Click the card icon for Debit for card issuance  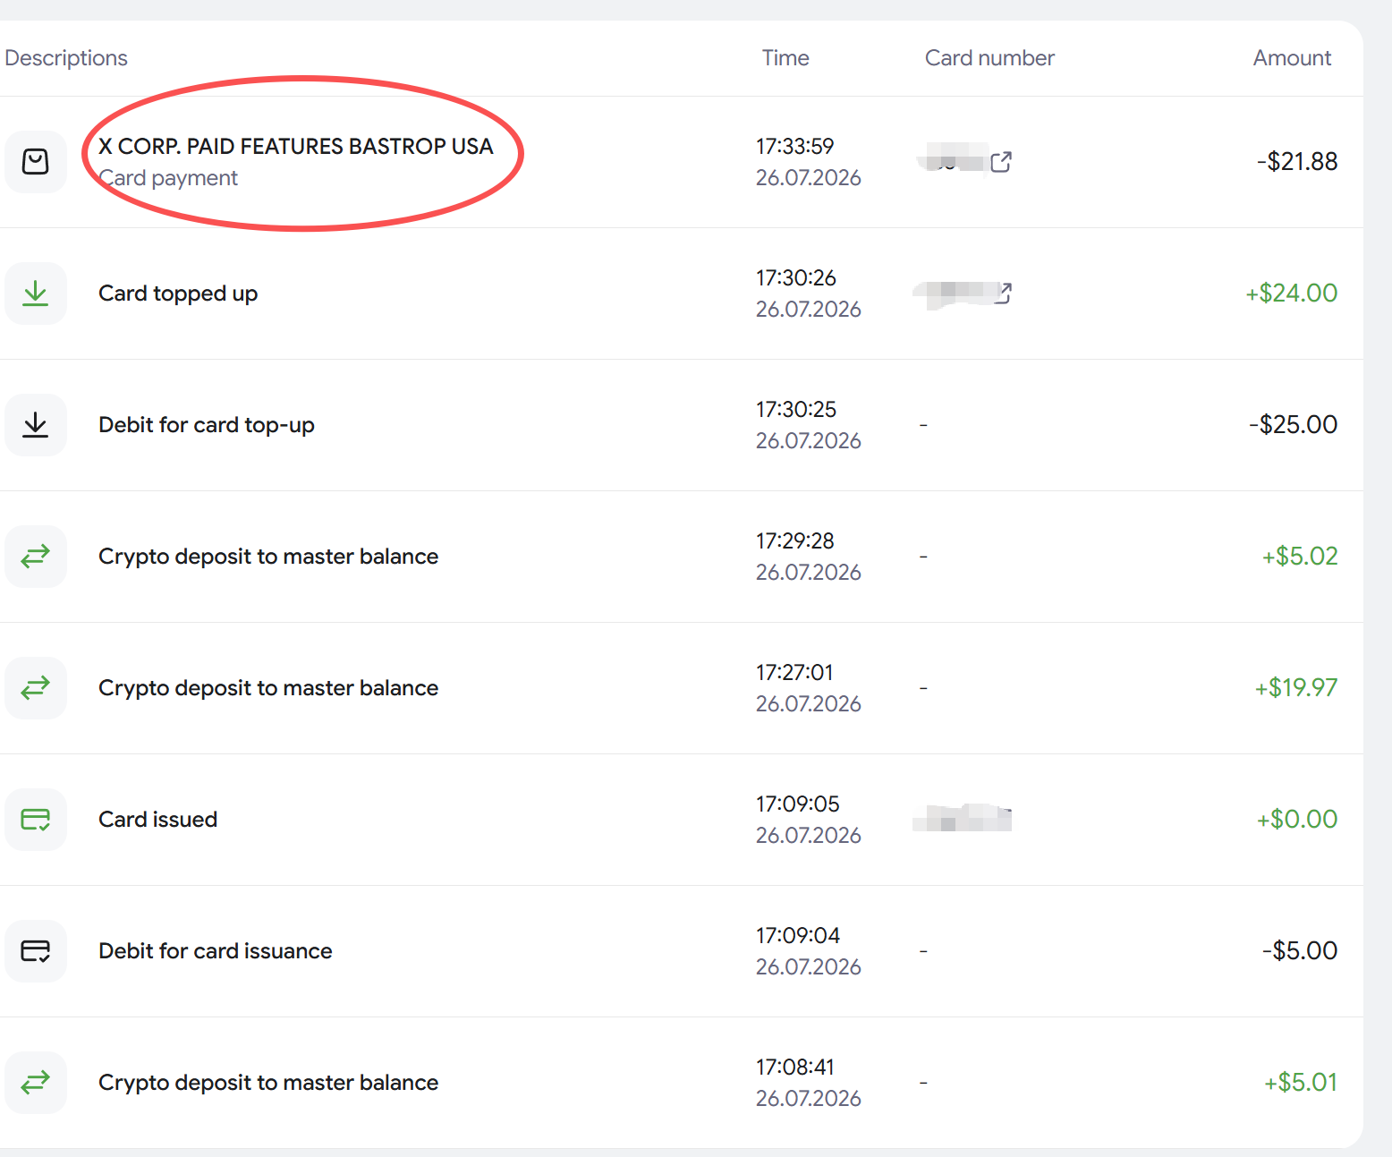36,951
